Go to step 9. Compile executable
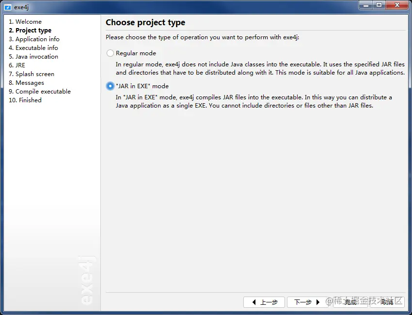This screenshot has width=412, height=315. (x=40, y=91)
